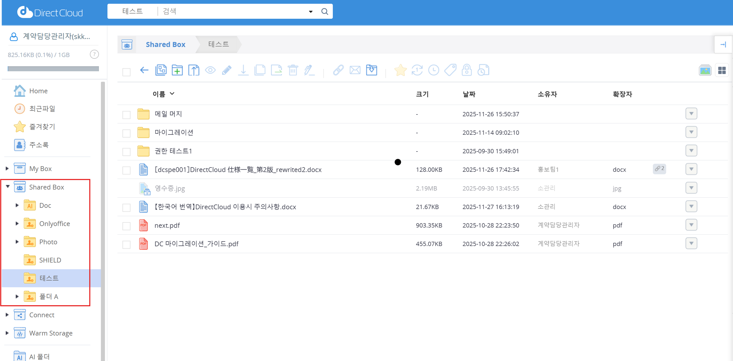Click the file upload icon
This screenshot has height=361, width=733.
pos(193,70)
